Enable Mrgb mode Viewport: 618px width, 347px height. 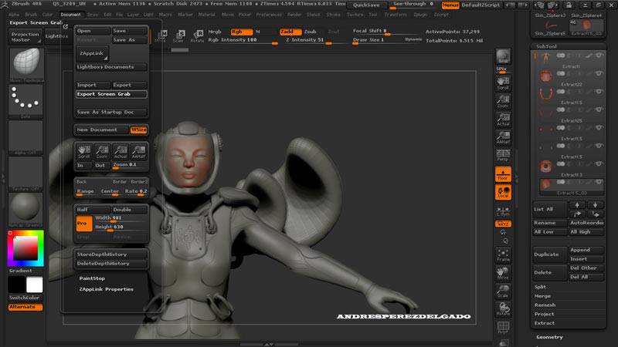click(x=215, y=32)
